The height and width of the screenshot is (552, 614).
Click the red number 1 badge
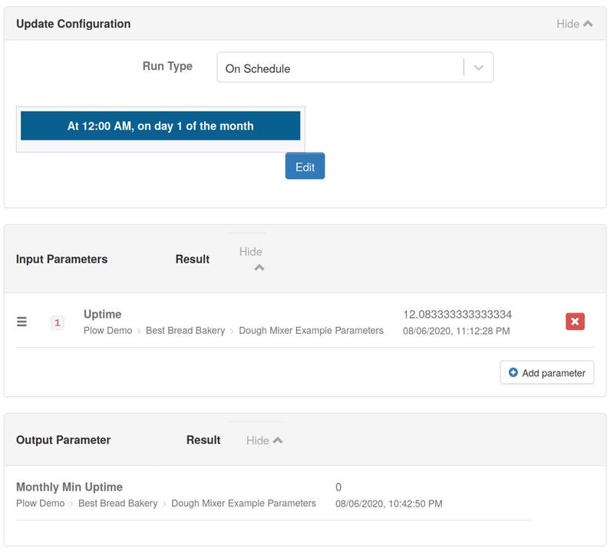[x=57, y=322]
